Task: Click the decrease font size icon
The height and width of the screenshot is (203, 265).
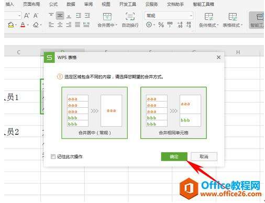Action: click(36, 16)
